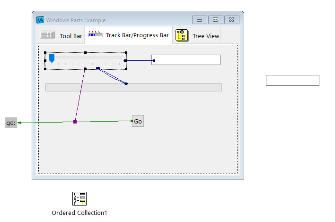This screenshot has width=335, height=222.
Task: Click the text field inside the window
Action: pos(185,60)
